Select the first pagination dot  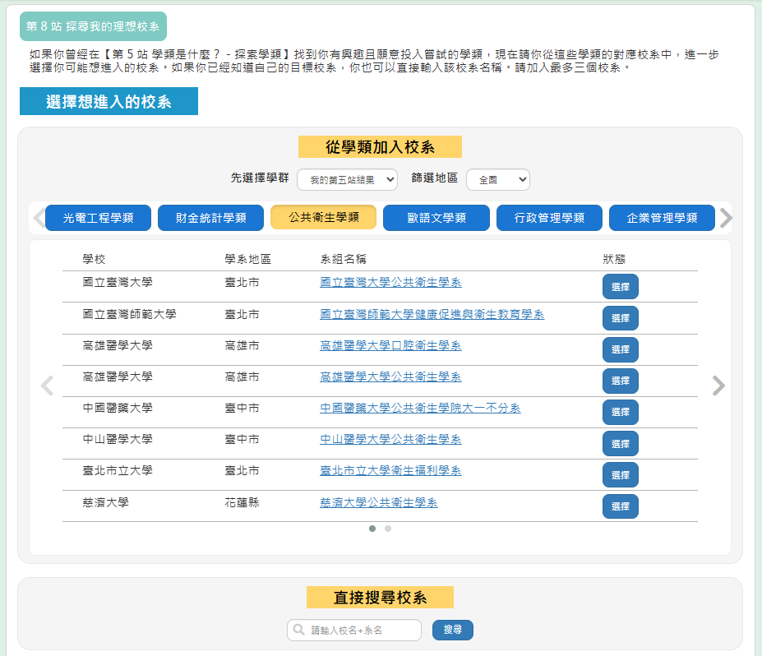(x=372, y=529)
